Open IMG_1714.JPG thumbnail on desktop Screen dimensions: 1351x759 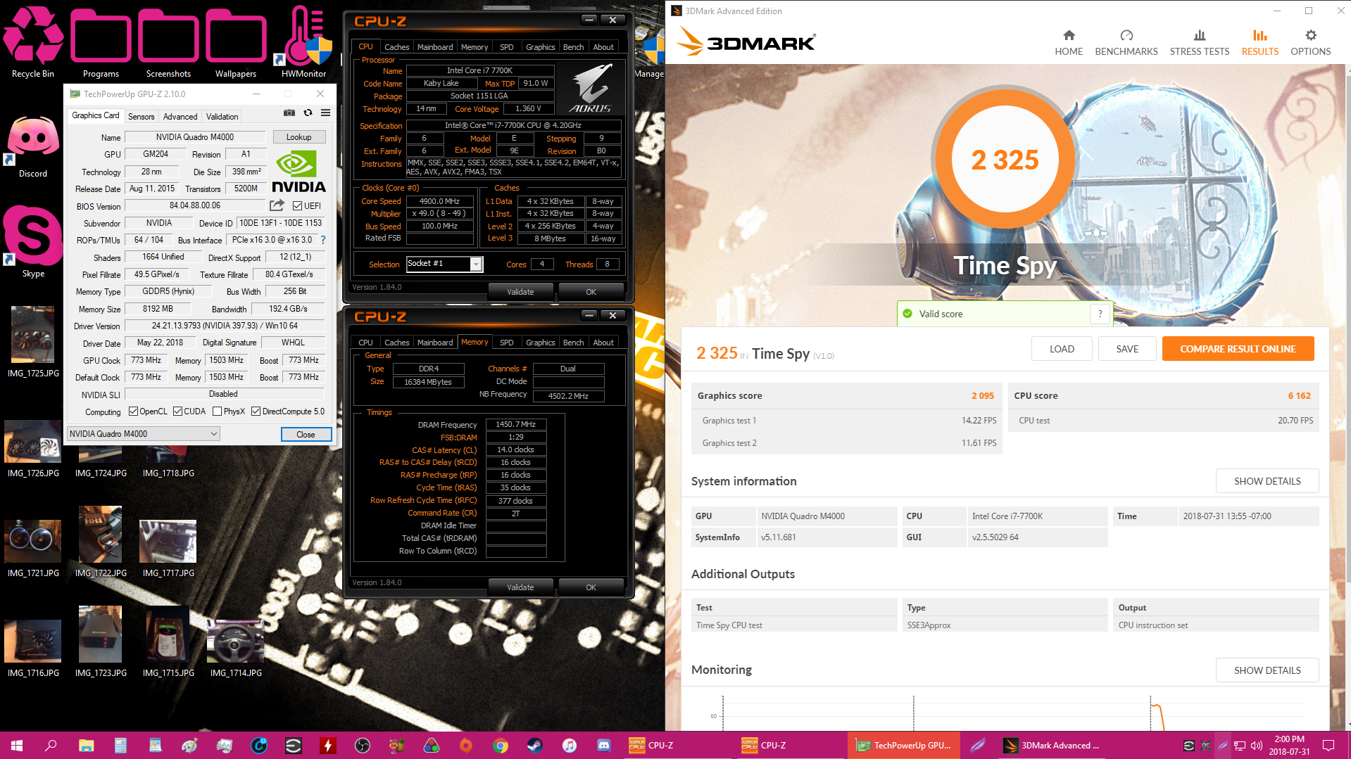(236, 641)
